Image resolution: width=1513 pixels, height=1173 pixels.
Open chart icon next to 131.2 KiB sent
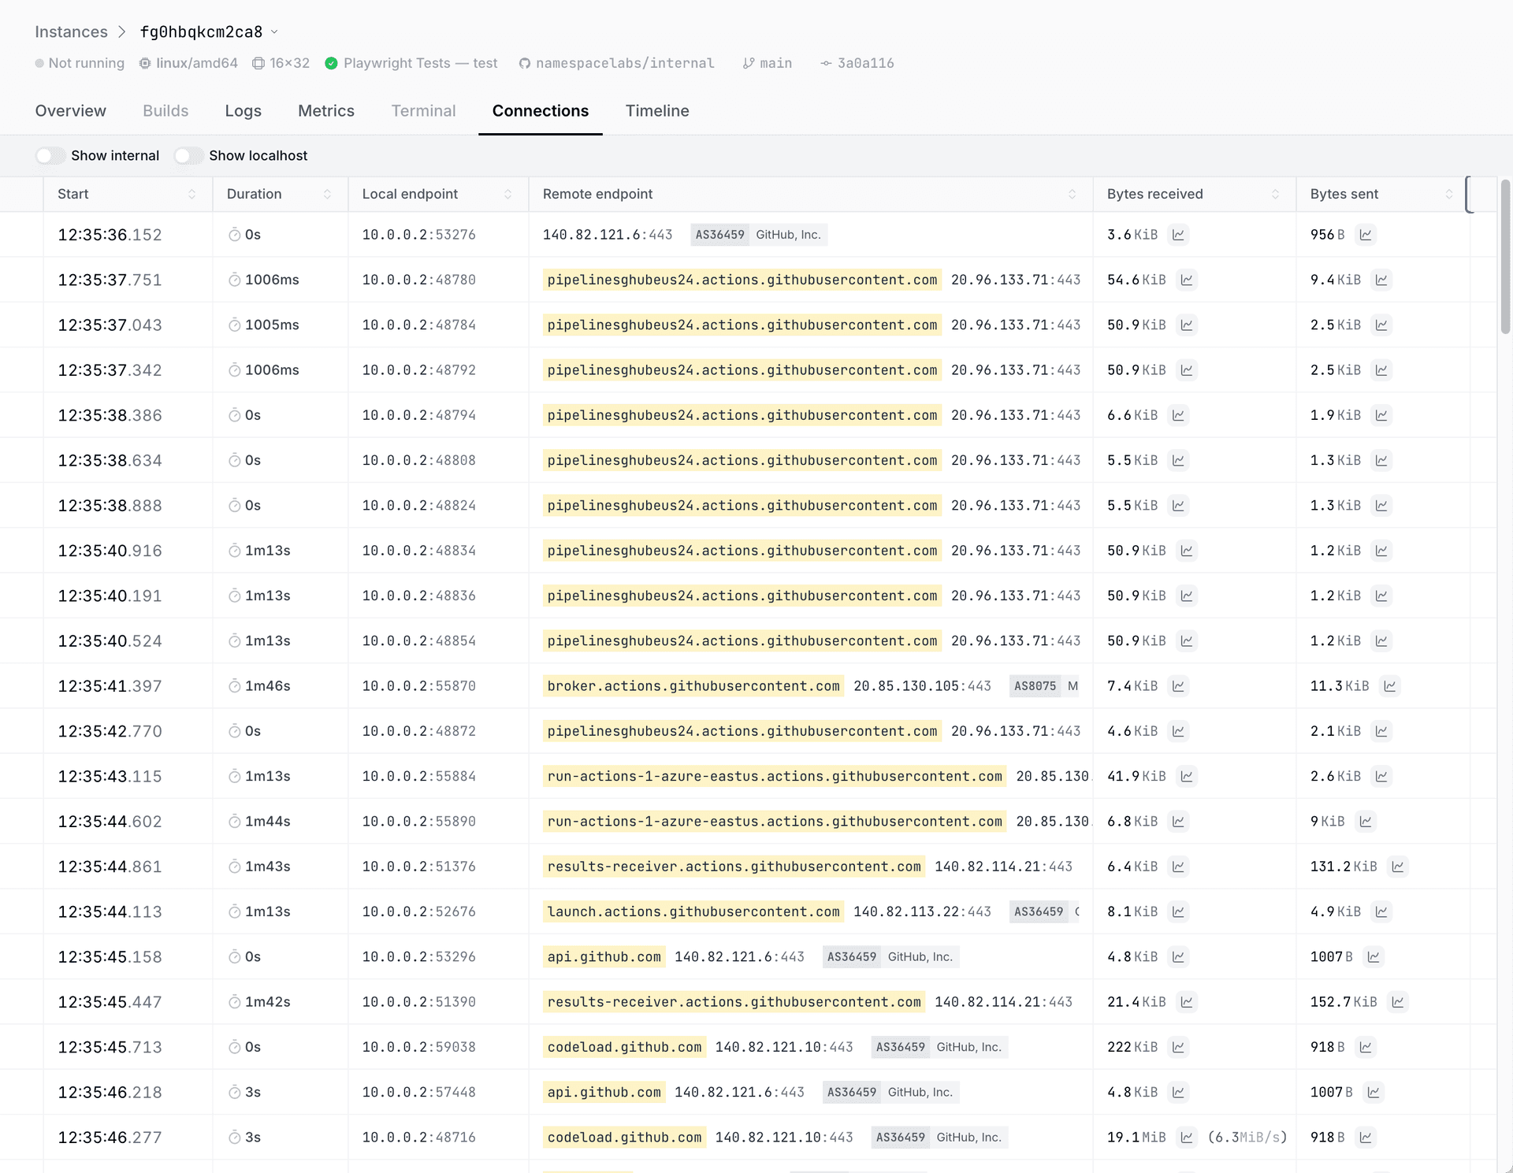1398,867
